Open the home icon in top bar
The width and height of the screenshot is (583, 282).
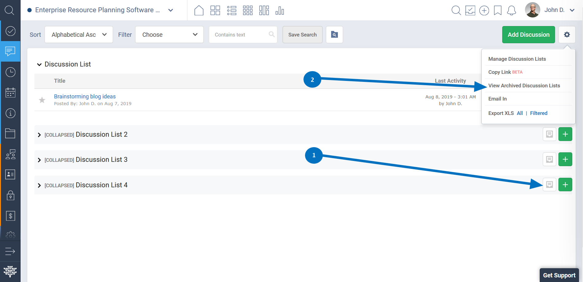click(x=199, y=10)
